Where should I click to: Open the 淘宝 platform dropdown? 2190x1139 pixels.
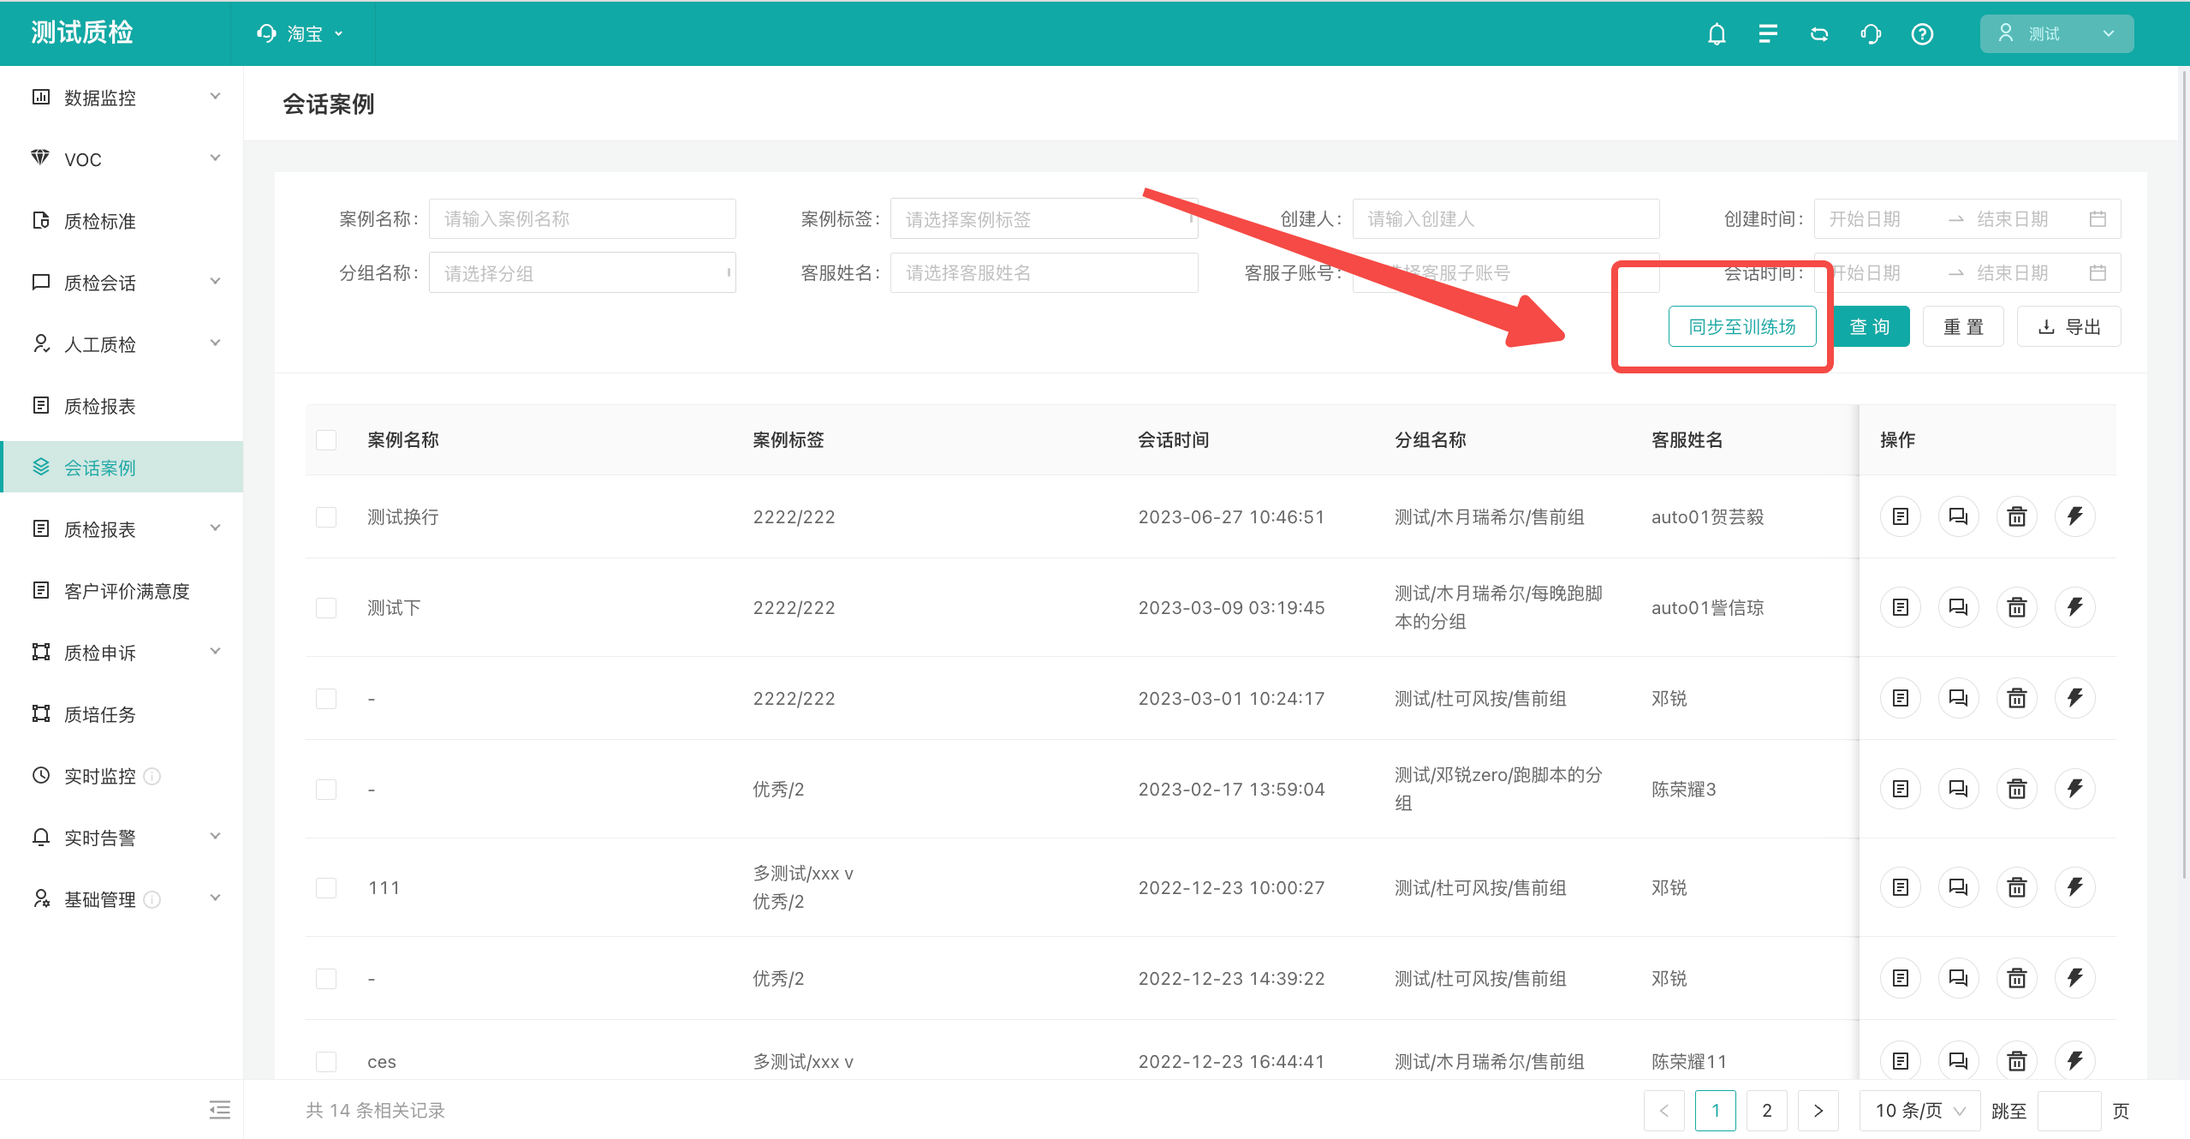pyautogui.click(x=301, y=33)
